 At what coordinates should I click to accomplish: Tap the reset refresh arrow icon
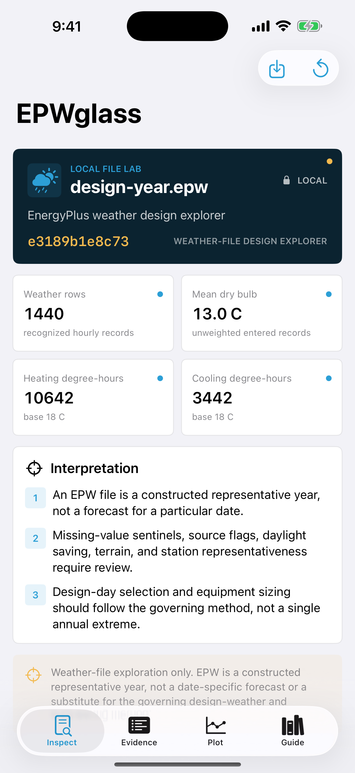pyautogui.click(x=321, y=68)
